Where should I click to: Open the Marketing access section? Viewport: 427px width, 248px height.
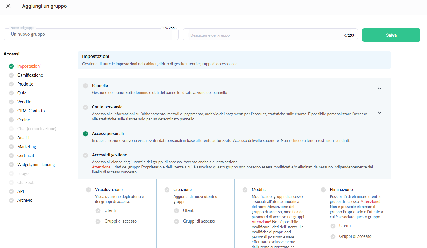point(27,147)
